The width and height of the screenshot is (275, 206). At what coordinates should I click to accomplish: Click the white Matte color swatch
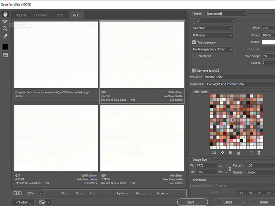coord(268,42)
